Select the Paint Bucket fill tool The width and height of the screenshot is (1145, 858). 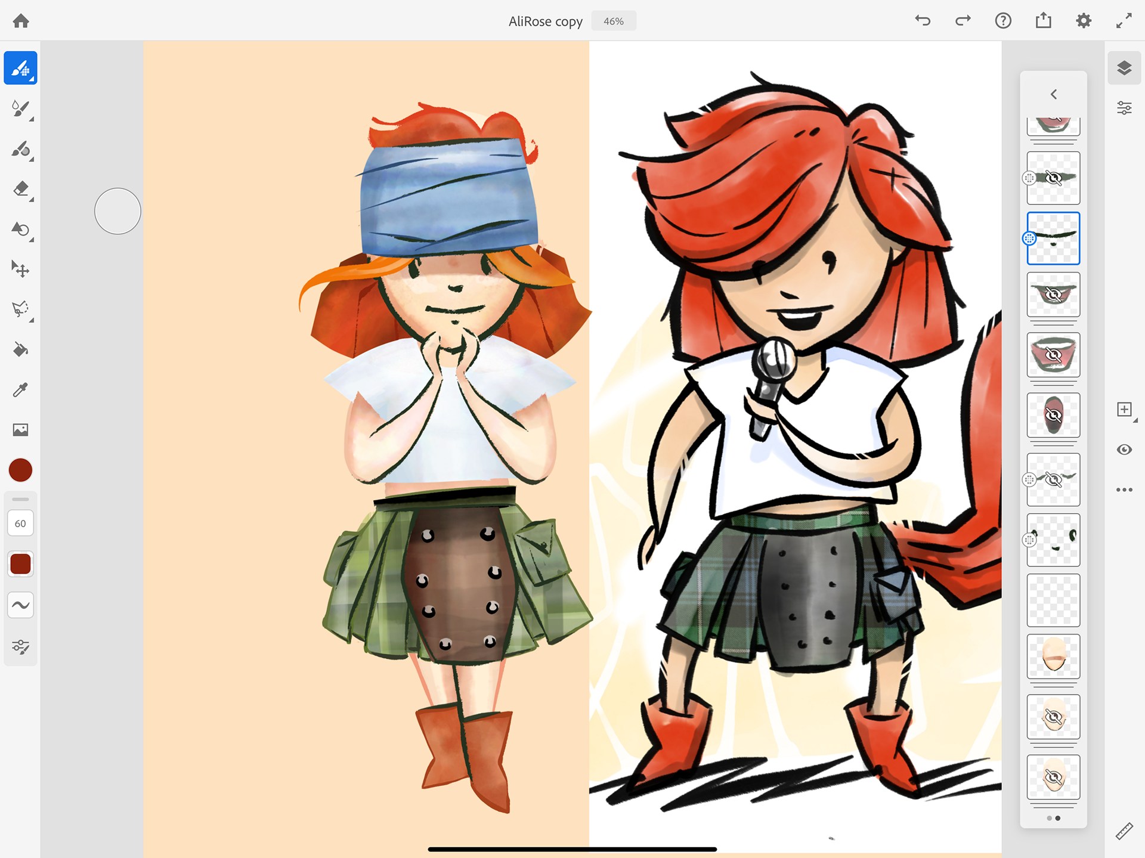(x=20, y=349)
